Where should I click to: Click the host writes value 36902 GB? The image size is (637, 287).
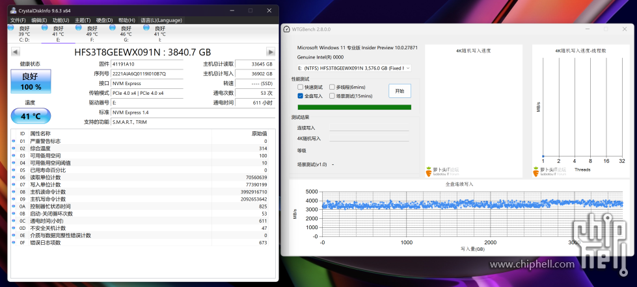(254, 74)
